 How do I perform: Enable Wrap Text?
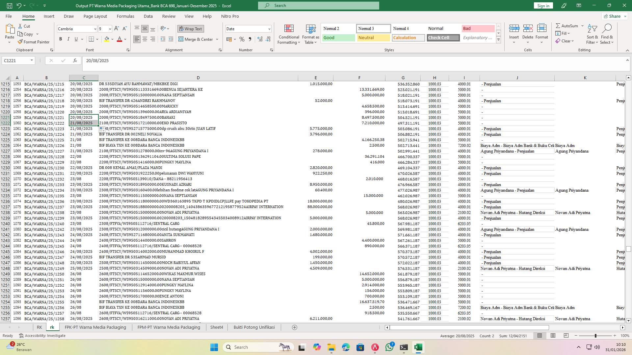tap(191, 29)
